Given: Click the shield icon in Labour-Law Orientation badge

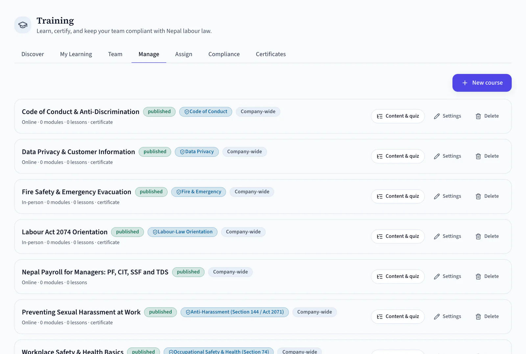Looking at the screenshot, I should coord(155,232).
